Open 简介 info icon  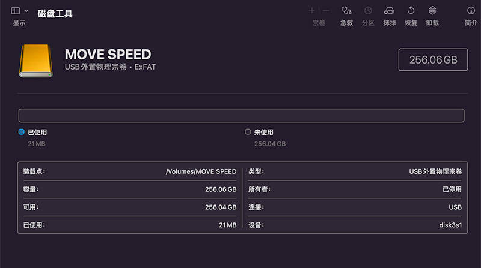pos(471,11)
